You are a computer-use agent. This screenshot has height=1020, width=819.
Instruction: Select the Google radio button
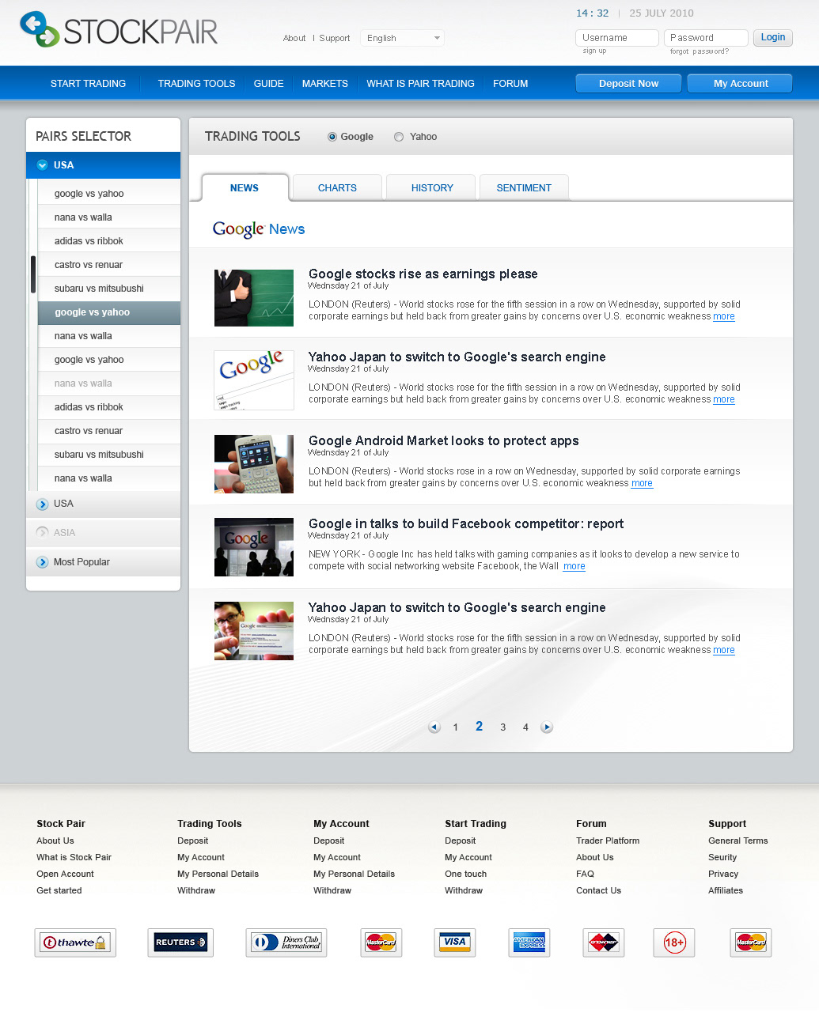coord(332,137)
